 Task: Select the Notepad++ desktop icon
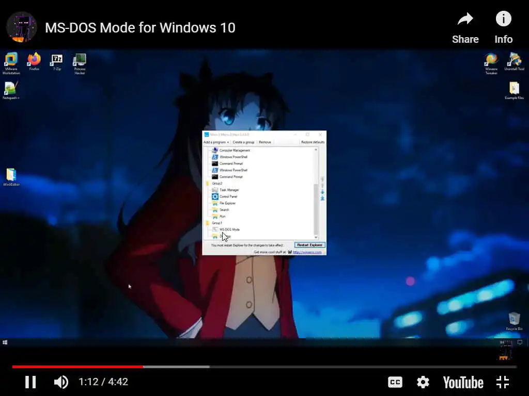tap(11, 91)
